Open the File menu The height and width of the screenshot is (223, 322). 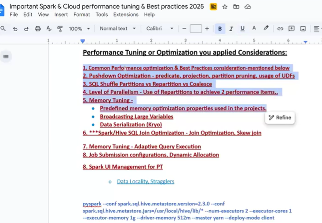click(x=14, y=15)
